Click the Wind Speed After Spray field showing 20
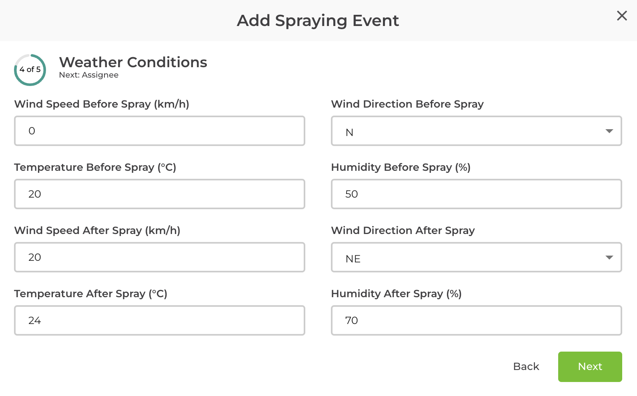Viewport: 637px width, 396px height. point(159,257)
